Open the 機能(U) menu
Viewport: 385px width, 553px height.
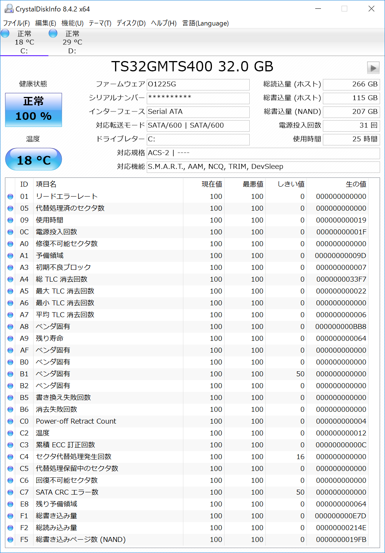click(x=72, y=23)
